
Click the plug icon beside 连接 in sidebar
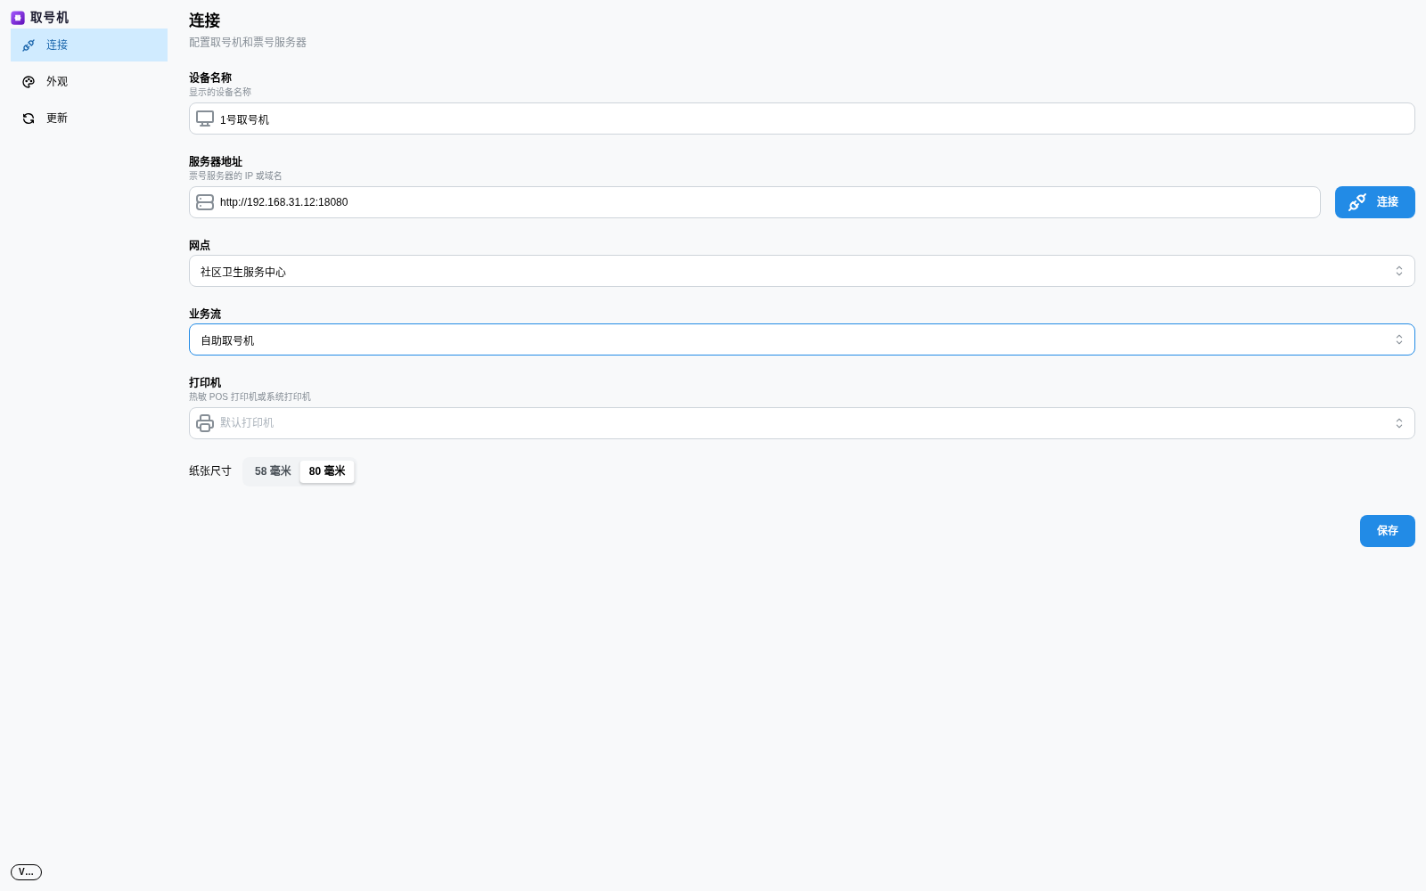[x=29, y=45]
